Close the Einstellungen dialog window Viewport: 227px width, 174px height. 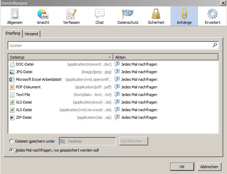[x=223, y=3]
